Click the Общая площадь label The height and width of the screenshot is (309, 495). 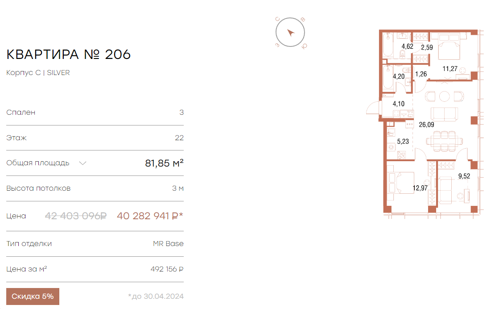[38, 163]
